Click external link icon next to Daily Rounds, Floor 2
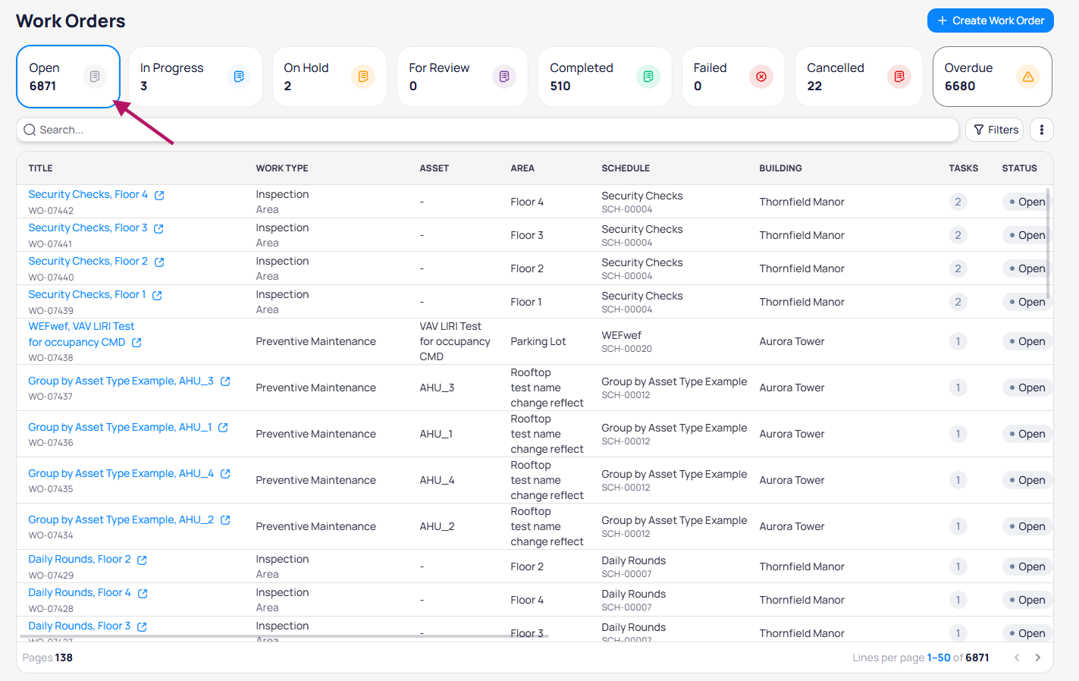This screenshot has width=1079, height=681. (x=142, y=560)
